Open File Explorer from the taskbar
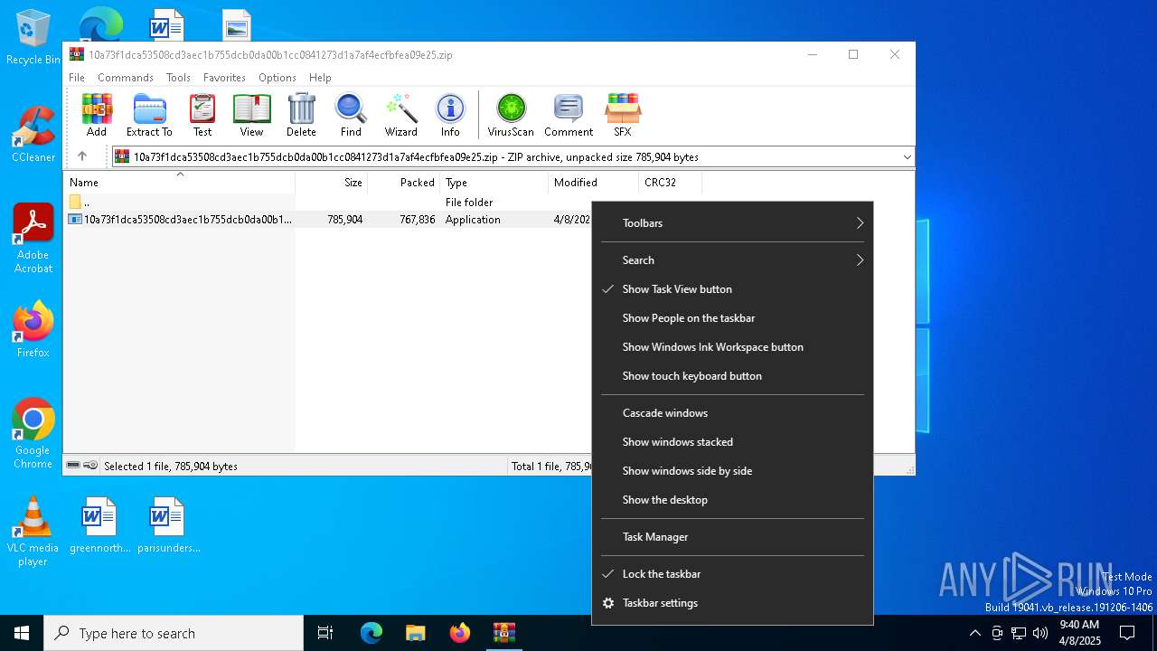Image resolution: width=1157 pixels, height=651 pixels. [x=415, y=633]
